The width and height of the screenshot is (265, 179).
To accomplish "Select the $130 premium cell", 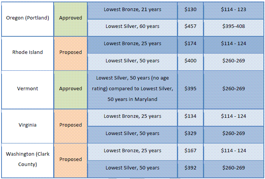I will click(x=190, y=10).
